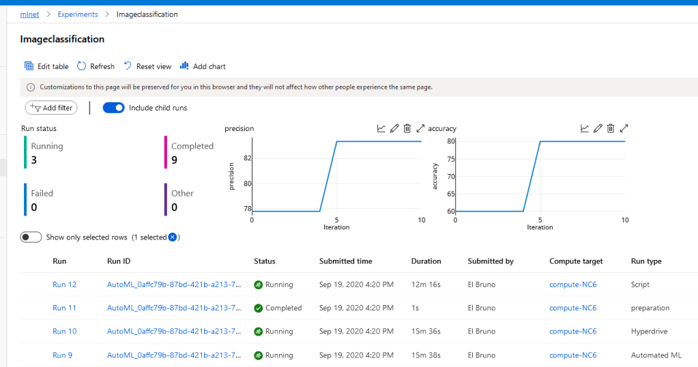Expand the precision chart to full size
This screenshot has height=367, width=698.
pyautogui.click(x=420, y=128)
